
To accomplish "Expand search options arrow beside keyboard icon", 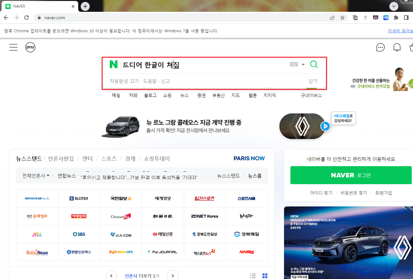I will (x=303, y=64).
